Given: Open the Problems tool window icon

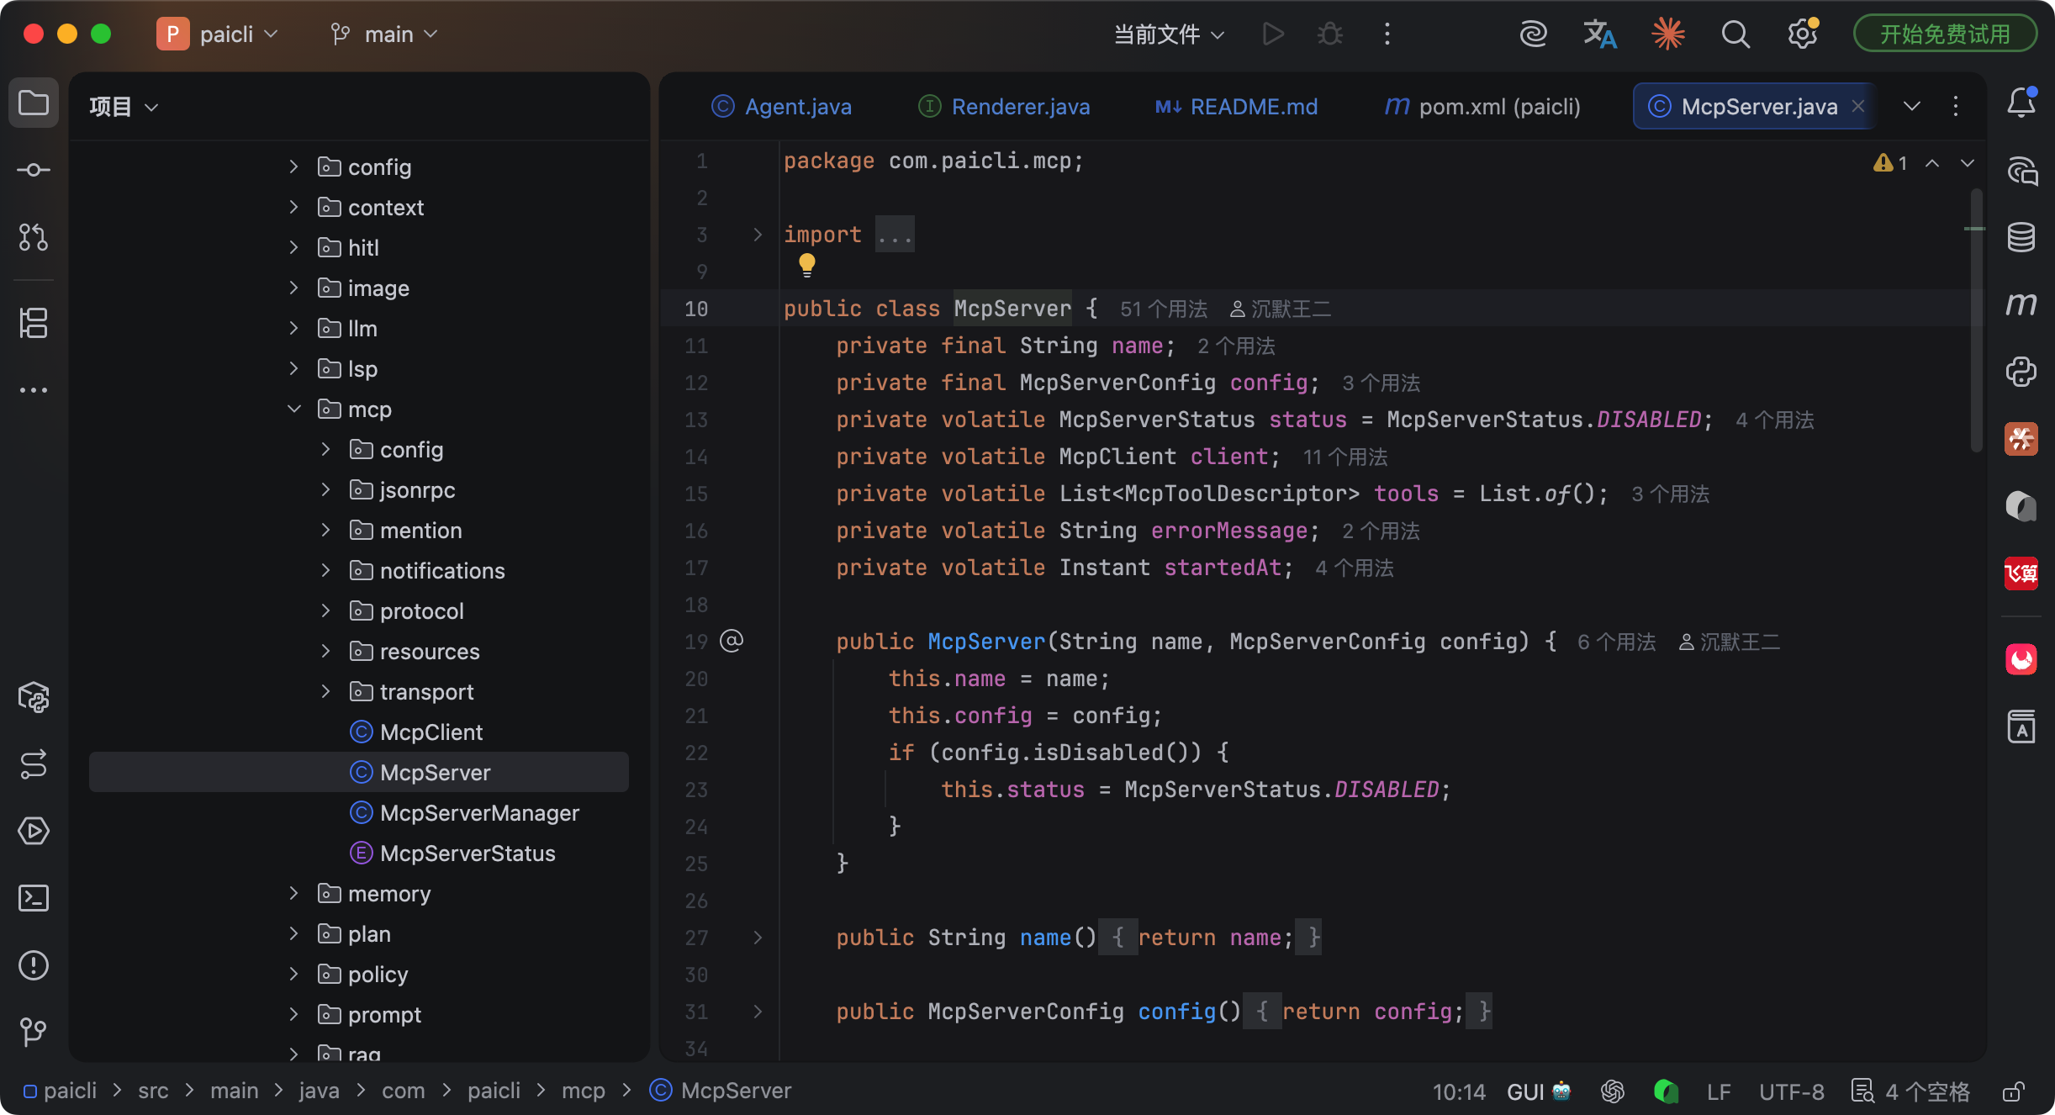Looking at the screenshot, I should coord(34,965).
